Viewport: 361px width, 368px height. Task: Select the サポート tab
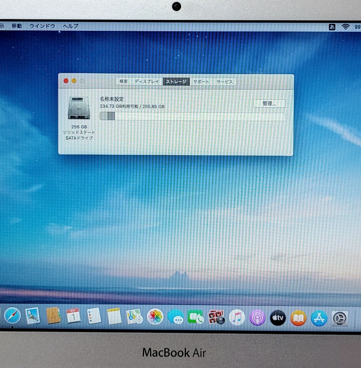[201, 82]
